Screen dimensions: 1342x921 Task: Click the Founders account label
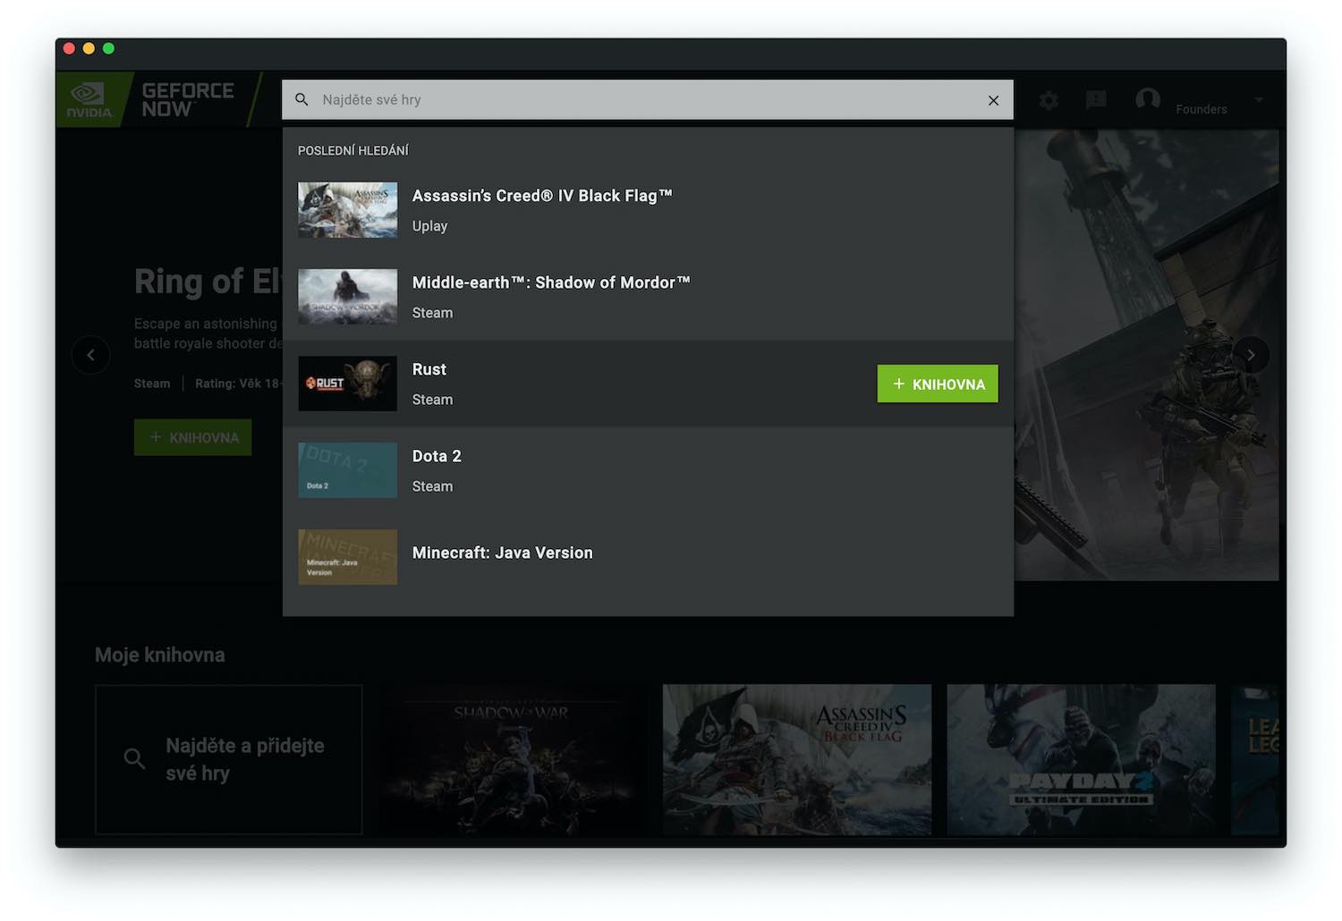(1202, 109)
